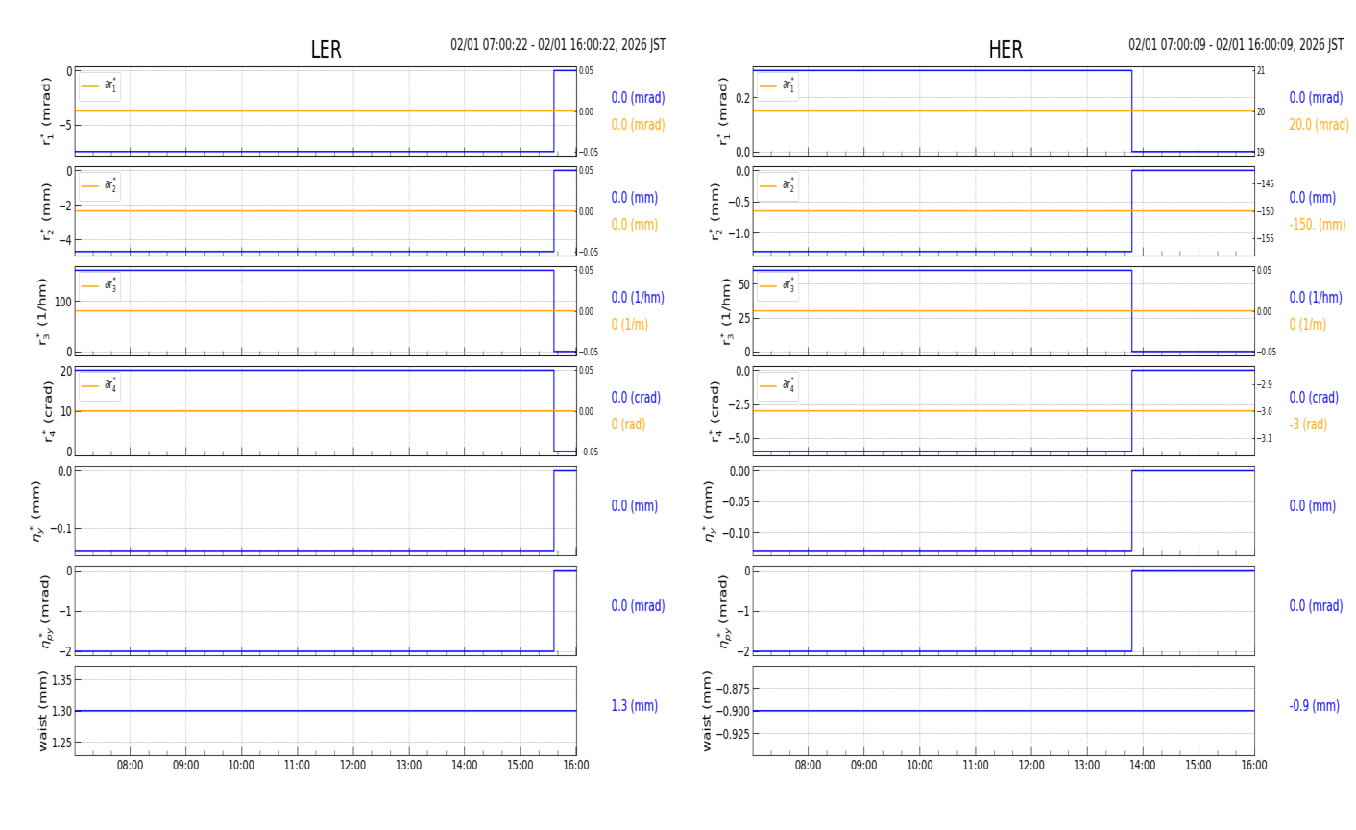Click orange 0 (1/m) value beside HER r3* plot

pos(1308,325)
